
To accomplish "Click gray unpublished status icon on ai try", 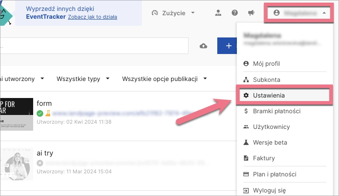I will pyautogui.click(x=40, y=163).
